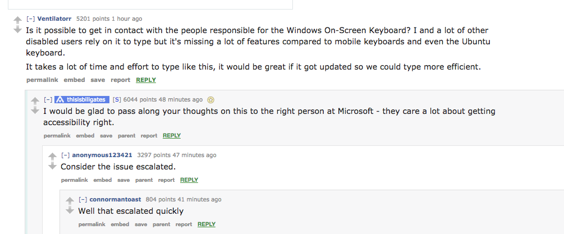Click the [S] submitter tag
This screenshot has width=564, height=234.
[117, 99]
